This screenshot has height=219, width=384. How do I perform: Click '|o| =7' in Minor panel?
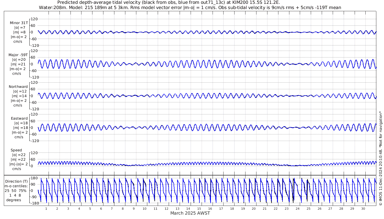(20, 28)
